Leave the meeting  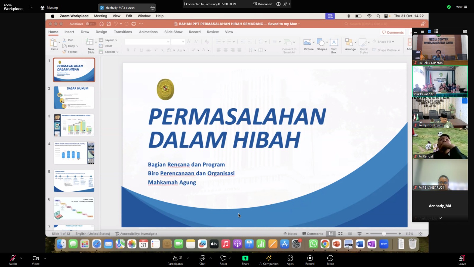(462, 260)
